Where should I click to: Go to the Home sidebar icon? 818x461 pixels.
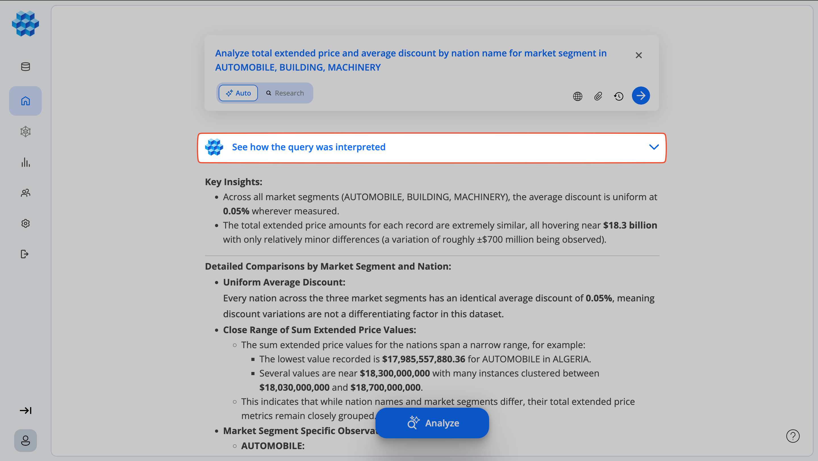tap(25, 101)
